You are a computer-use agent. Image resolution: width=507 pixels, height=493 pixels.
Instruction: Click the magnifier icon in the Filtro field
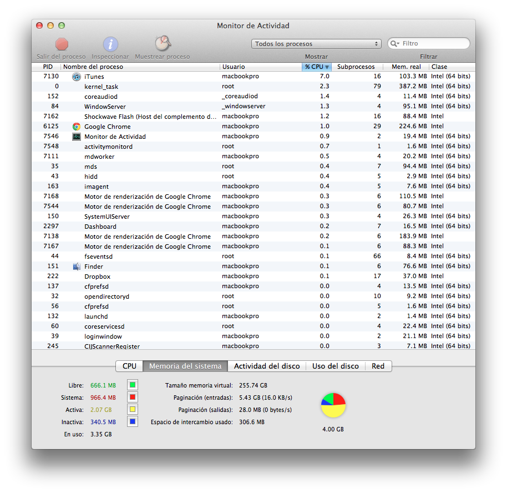click(x=394, y=43)
